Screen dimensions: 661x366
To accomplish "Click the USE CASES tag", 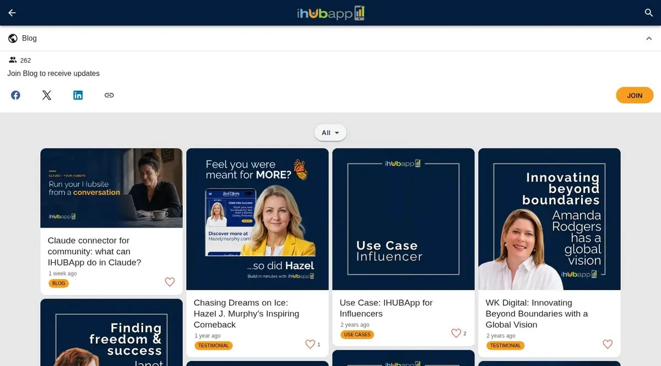I will click(357, 335).
